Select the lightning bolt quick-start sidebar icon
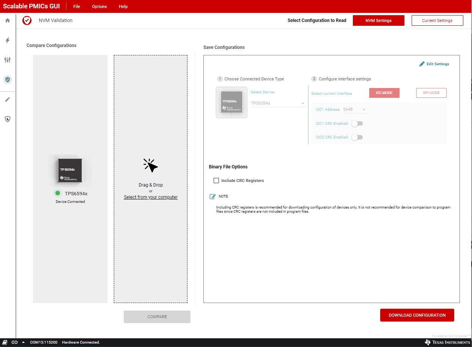The height and width of the screenshot is (347, 472). pyautogui.click(x=7, y=40)
